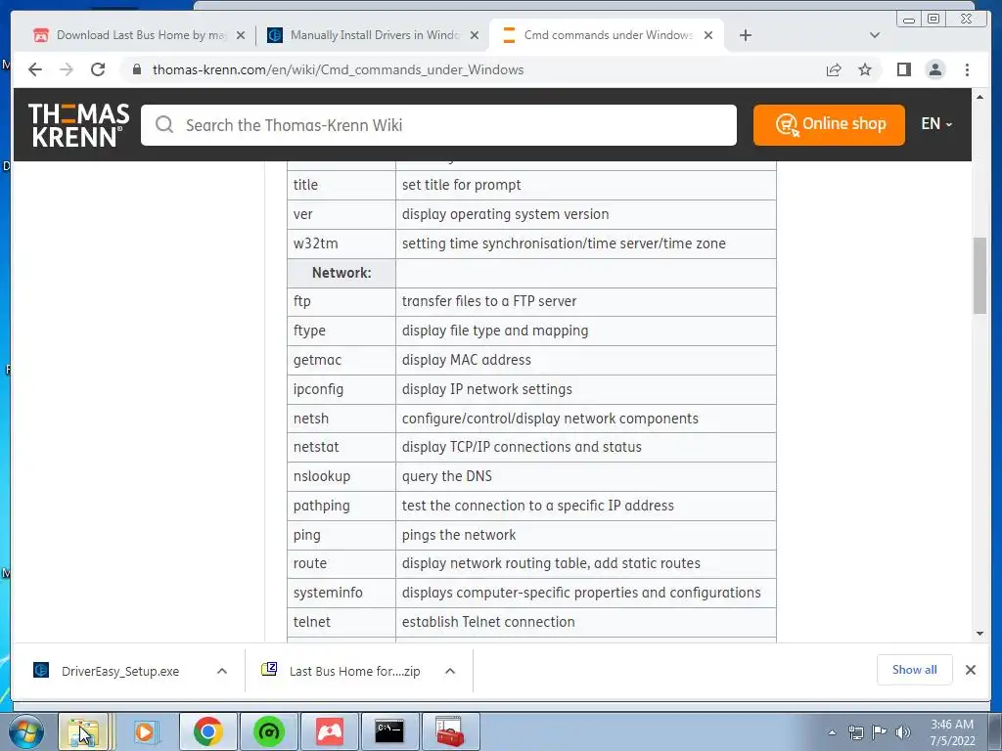View site security lock info
The width and height of the screenshot is (1002, 751).
click(137, 69)
